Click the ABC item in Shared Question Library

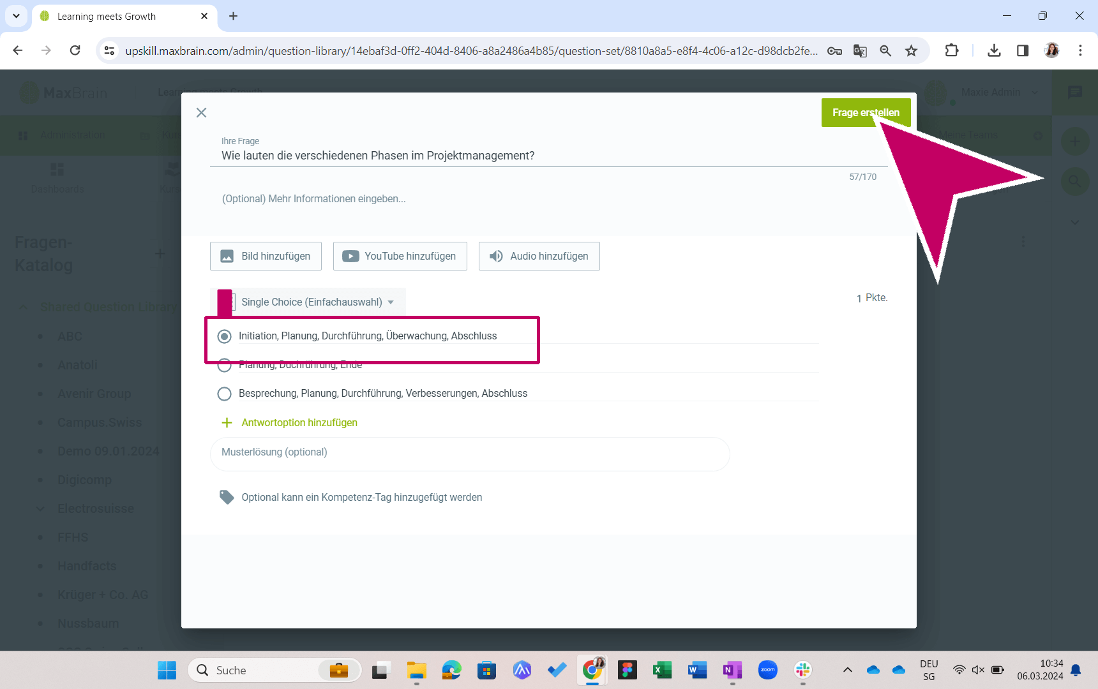click(70, 336)
